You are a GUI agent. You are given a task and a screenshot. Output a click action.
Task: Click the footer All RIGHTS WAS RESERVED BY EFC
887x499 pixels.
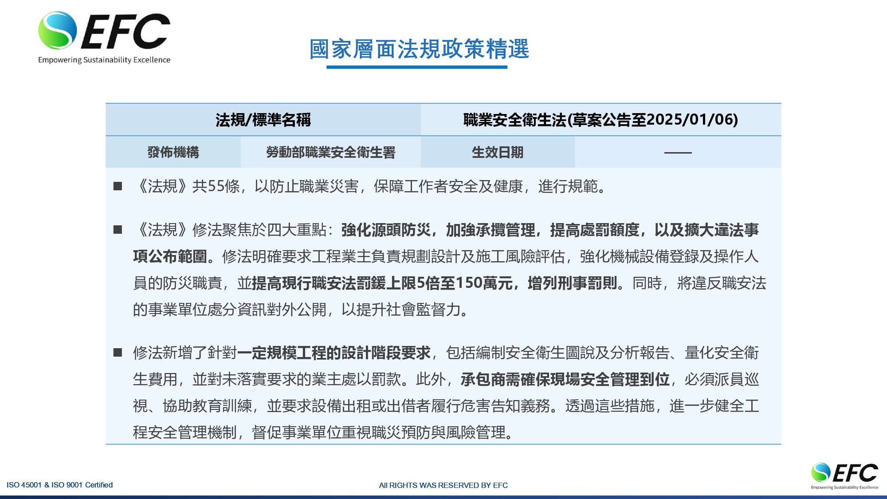pyautogui.click(x=443, y=485)
